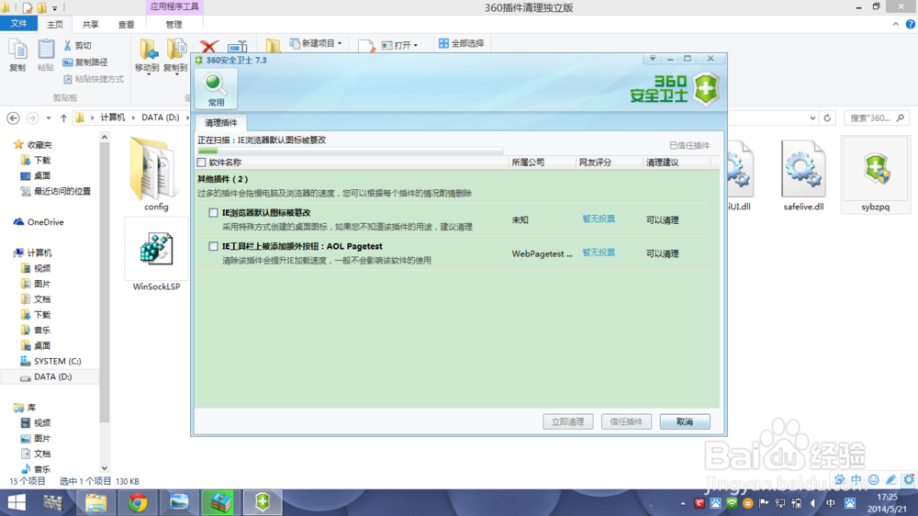This screenshot has height=516, width=918.
Task: Open the 360安全卫士 title bar menu arrow
Action: tap(652, 59)
